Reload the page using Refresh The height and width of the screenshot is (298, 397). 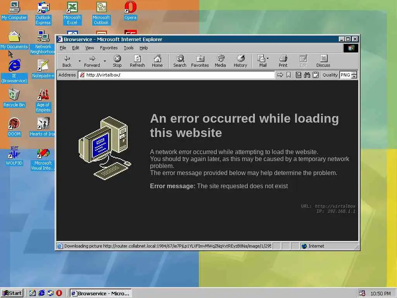(137, 61)
